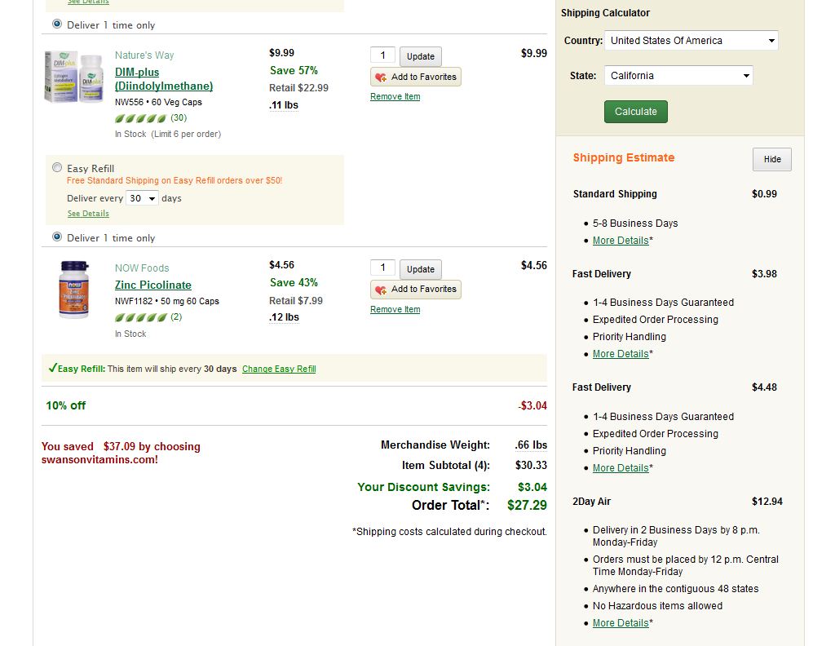Image resolution: width=813 pixels, height=646 pixels.
Task: Remove DIM-plus item from cart
Action: 395,96
